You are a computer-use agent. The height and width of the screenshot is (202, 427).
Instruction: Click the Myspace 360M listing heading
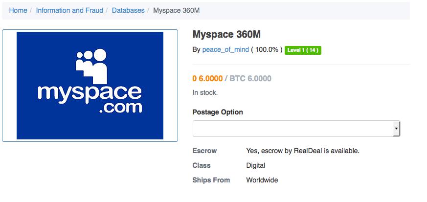click(226, 34)
